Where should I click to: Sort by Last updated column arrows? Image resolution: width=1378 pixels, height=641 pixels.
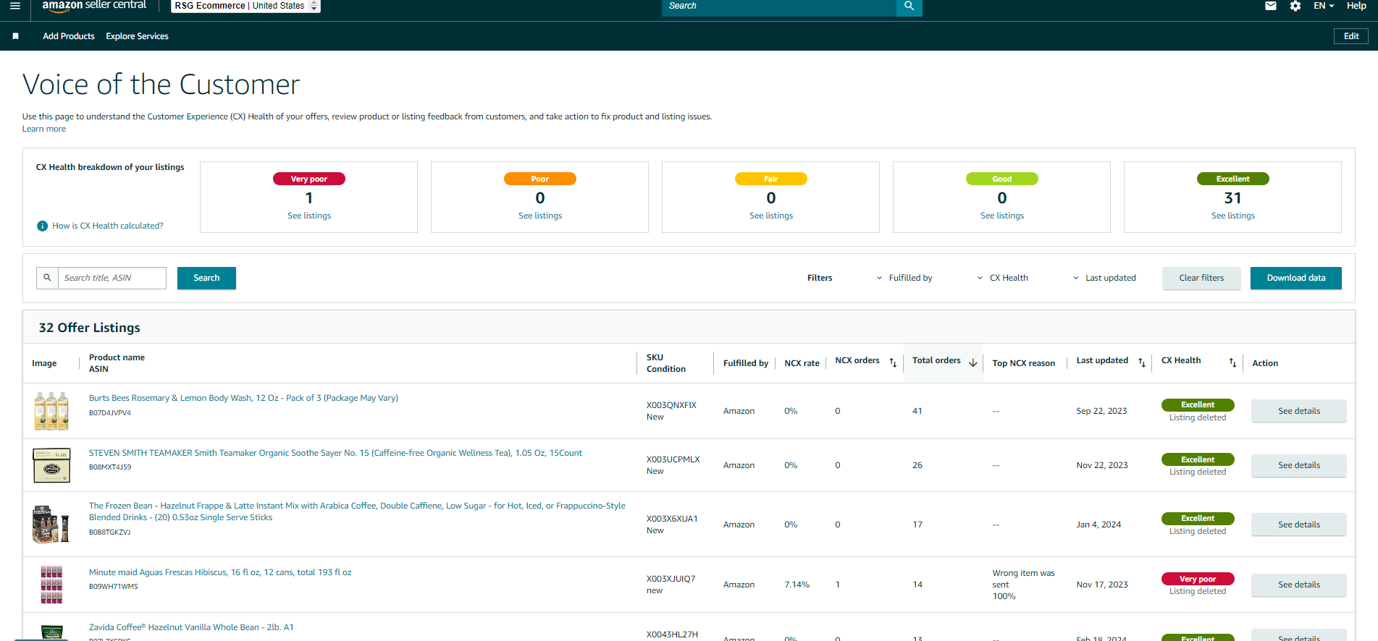click(x=1142, y=362)
